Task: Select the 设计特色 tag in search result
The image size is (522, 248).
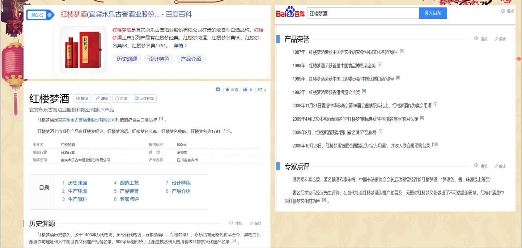Action: pyautogui.click(x=159, y=59)
